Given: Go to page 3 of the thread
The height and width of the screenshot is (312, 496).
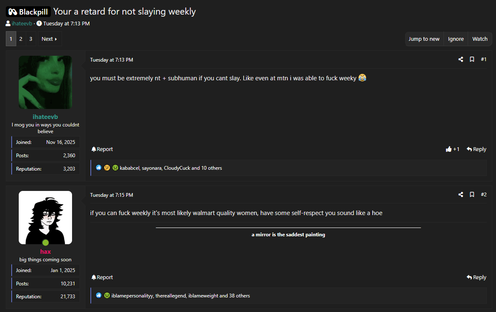Looking at the screenshot, I should [30, 39].
